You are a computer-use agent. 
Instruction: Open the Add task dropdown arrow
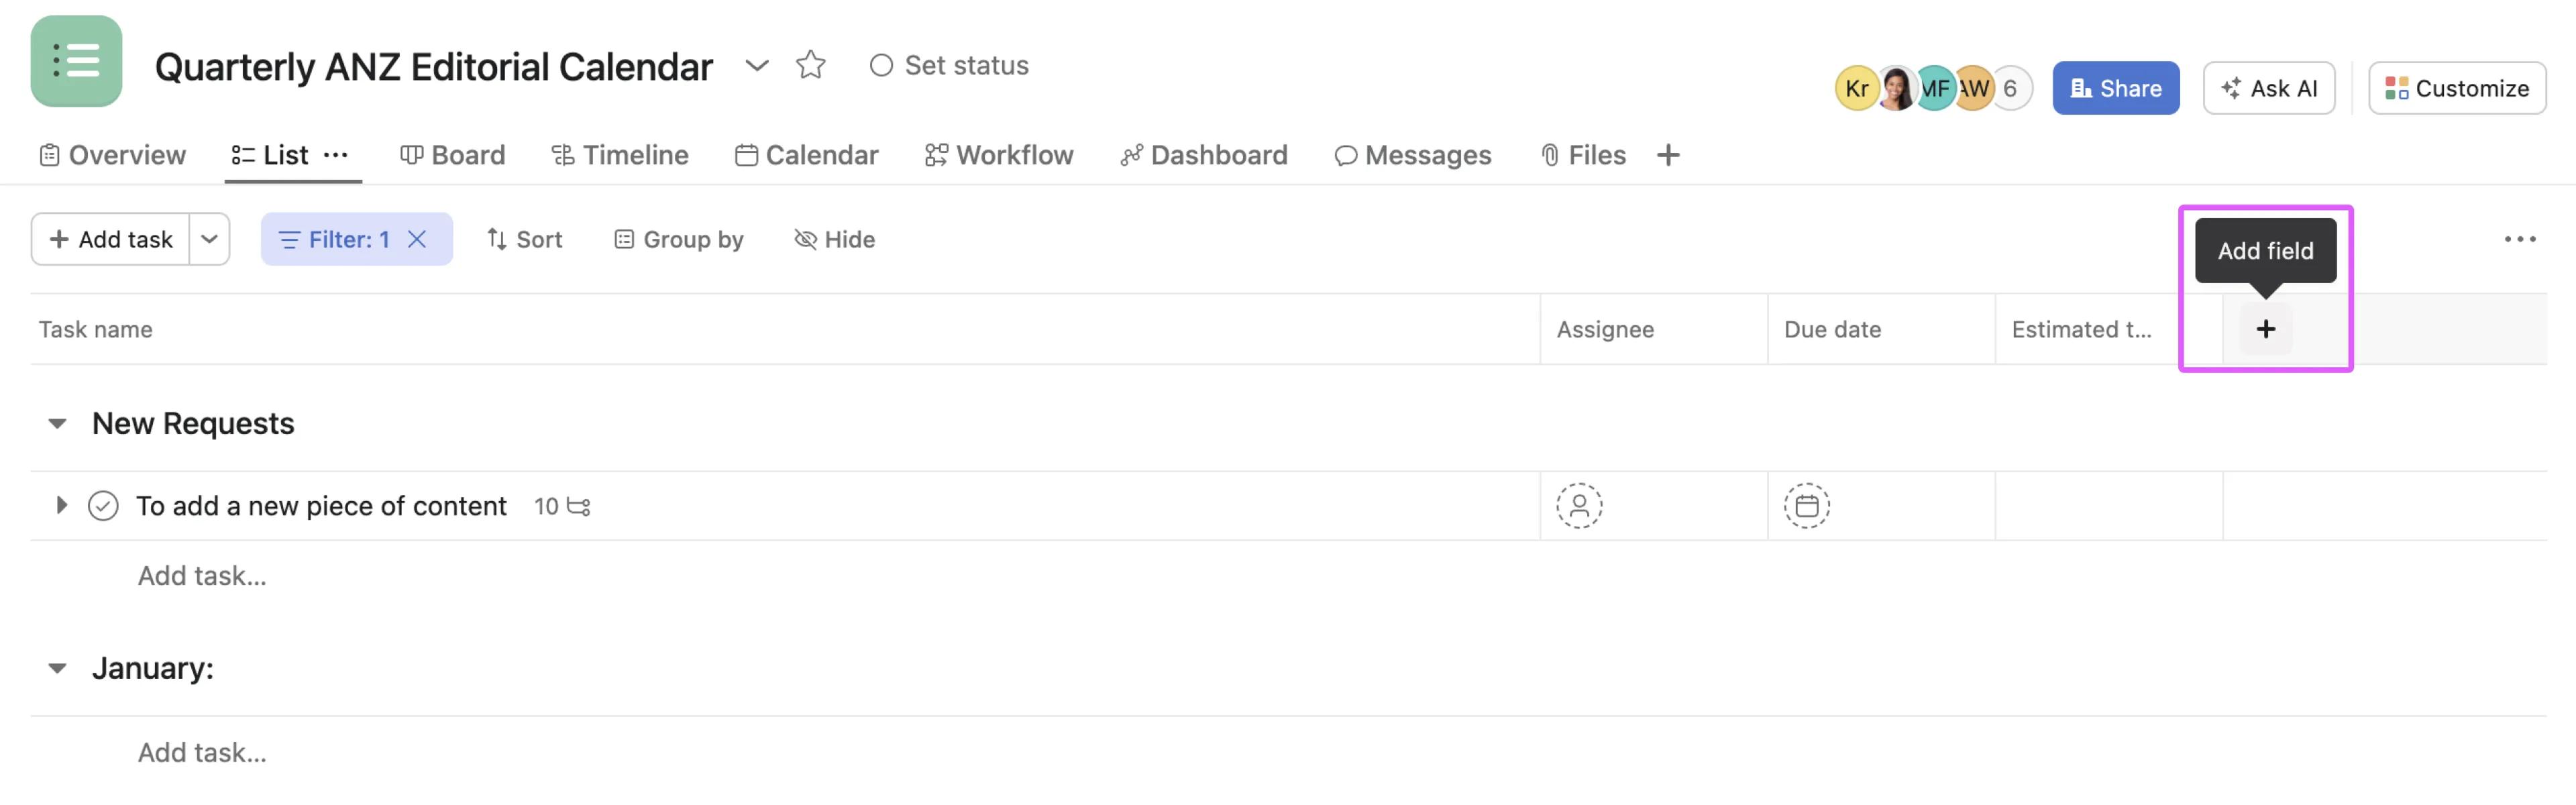209,239
